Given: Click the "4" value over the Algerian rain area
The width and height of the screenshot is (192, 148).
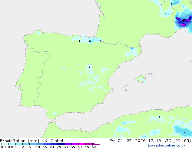Looking at the screenshot, I should (x=185, y=133).
